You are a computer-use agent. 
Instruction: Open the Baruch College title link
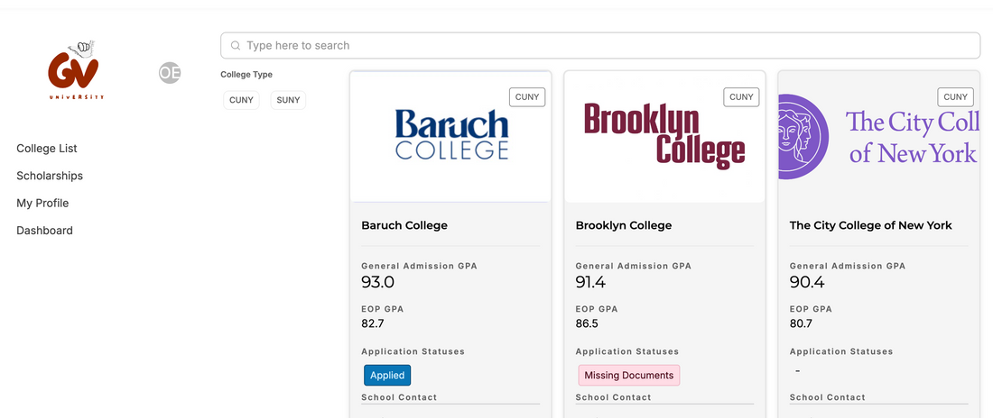pos(404,225)
